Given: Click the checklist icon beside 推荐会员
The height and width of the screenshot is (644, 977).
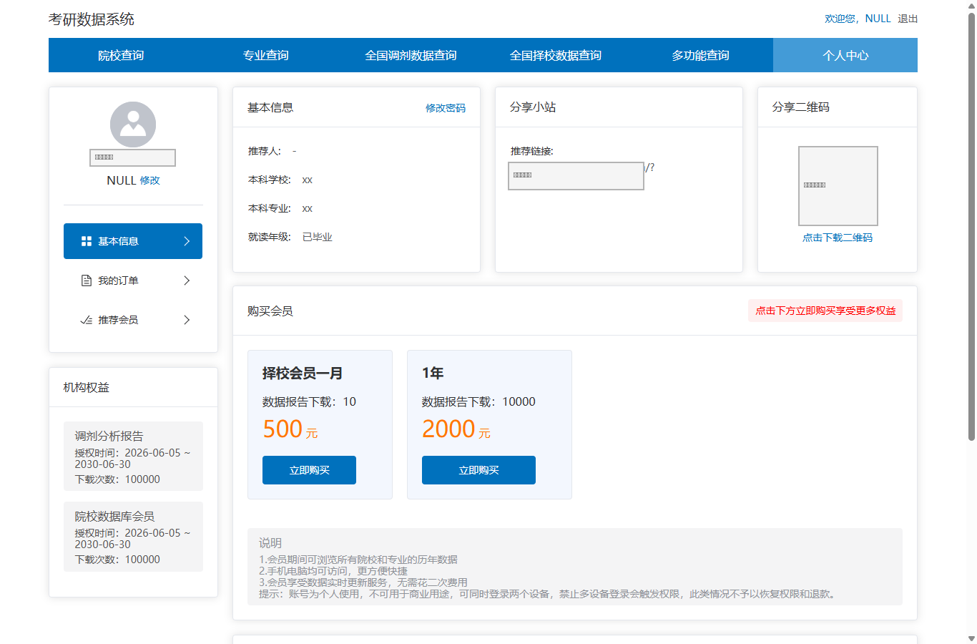Looking at the screenshot, I should (87, 320).
